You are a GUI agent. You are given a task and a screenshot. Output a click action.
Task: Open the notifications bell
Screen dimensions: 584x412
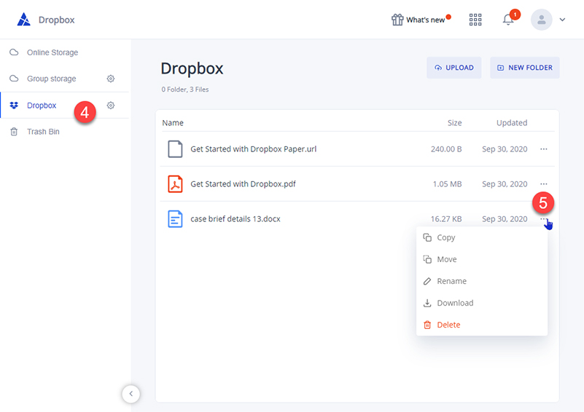click(x=508, y=20)
